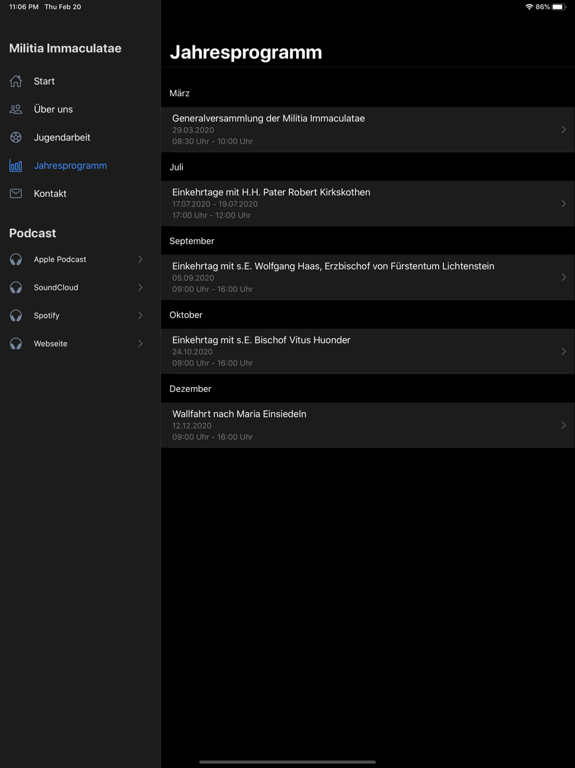The height and width of the screenshot is (768, 575).
Task: Click the SoundCloud headphones icon
Action: click(x=16, y=288)
